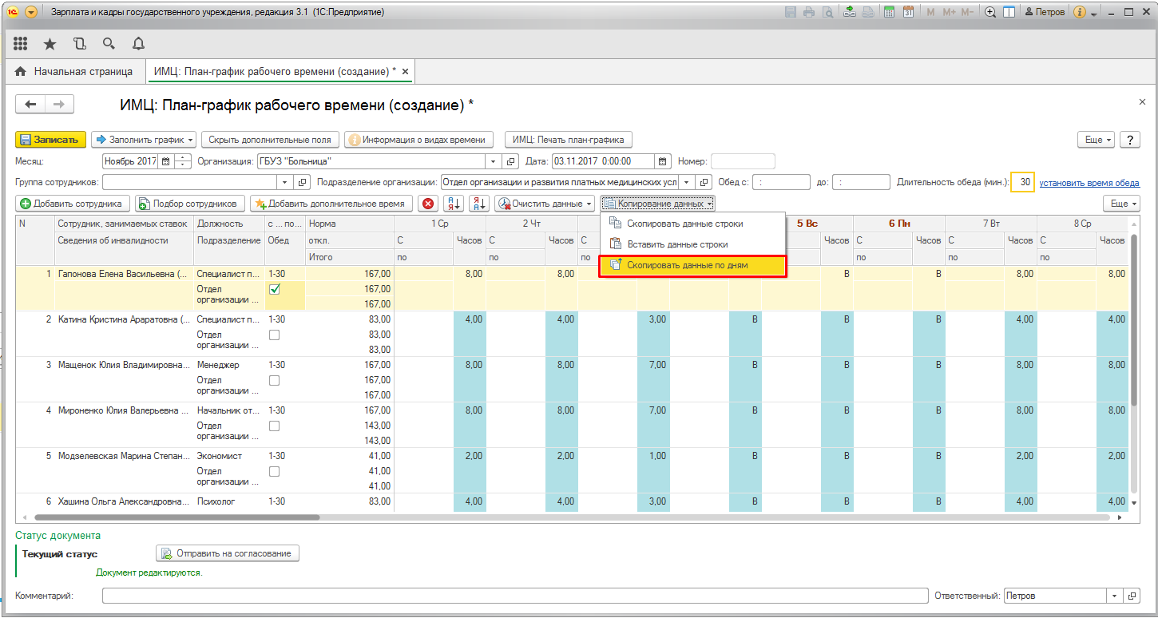The width and height of the screenshot is (1158, 618).
Task: Click the red delete row icon
Action: click(x=429, y=204)
